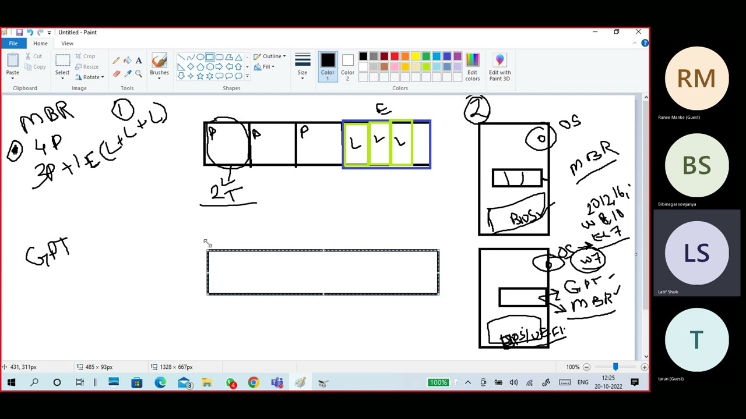Open Edit with Paint 3D

point(499,67)
